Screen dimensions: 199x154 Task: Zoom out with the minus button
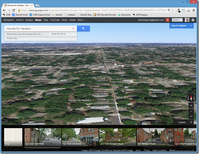191,116
